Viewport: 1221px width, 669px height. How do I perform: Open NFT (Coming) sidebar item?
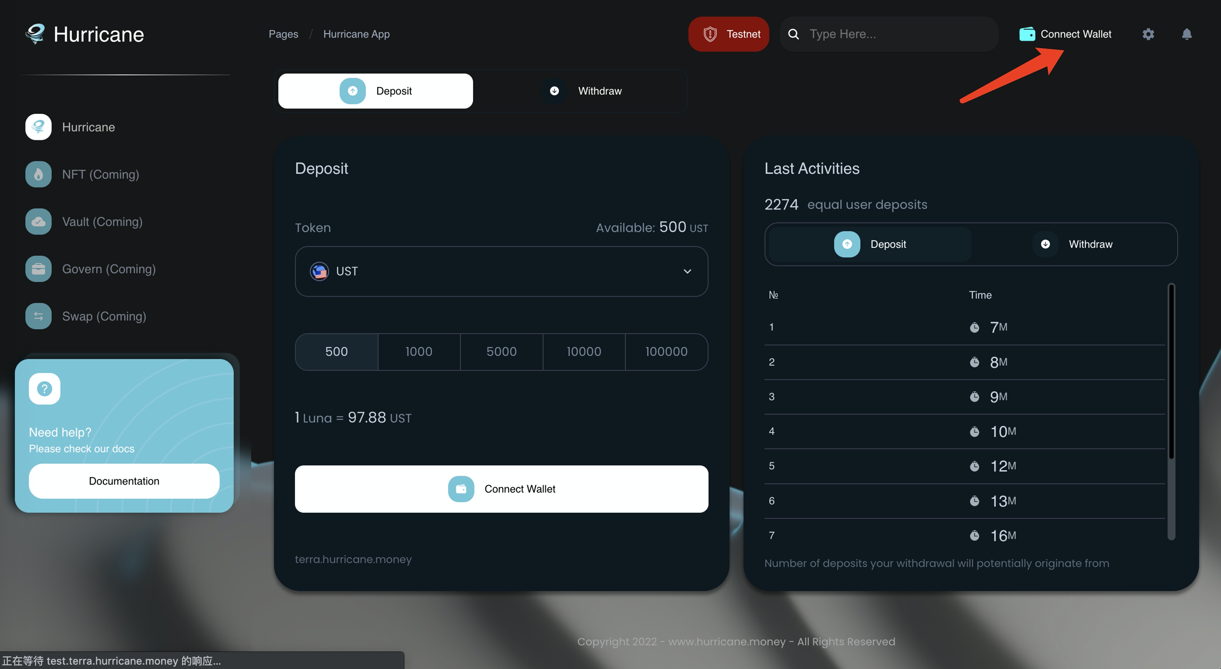point(100,175)
